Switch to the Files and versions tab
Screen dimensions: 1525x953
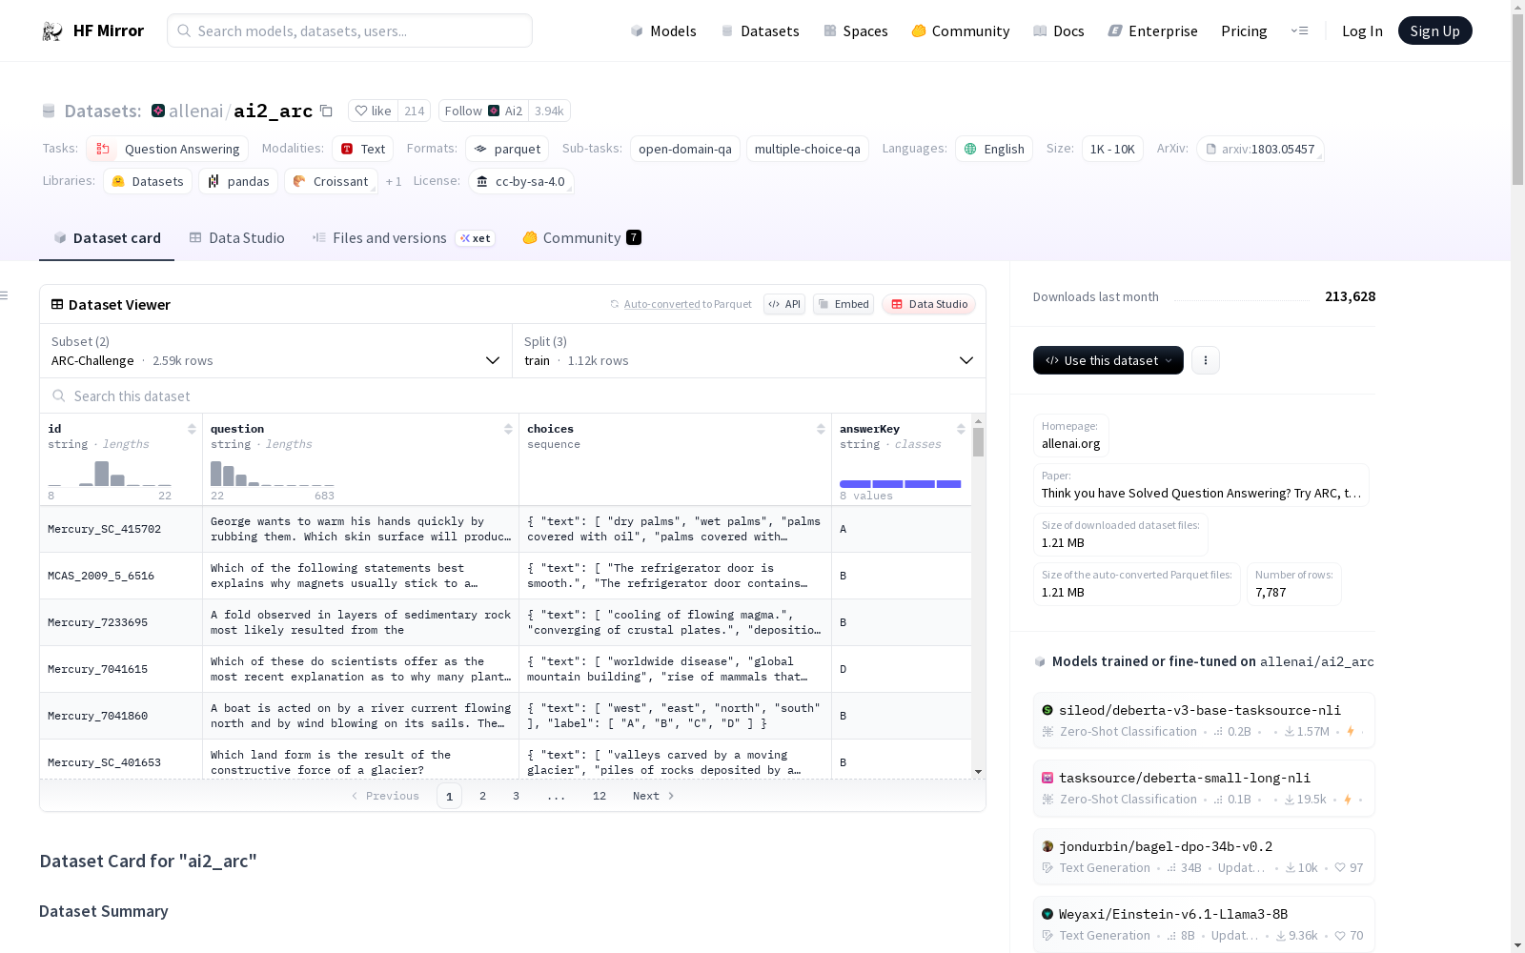click(389, 238)
